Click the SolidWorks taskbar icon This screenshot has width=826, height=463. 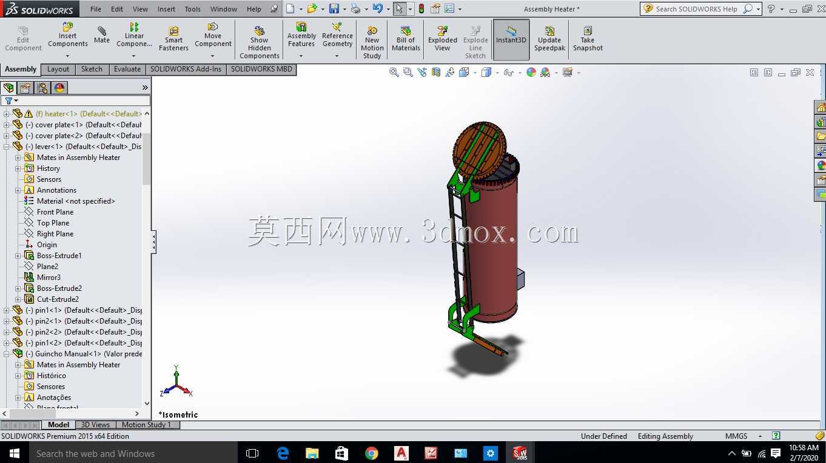pos(520,453)
